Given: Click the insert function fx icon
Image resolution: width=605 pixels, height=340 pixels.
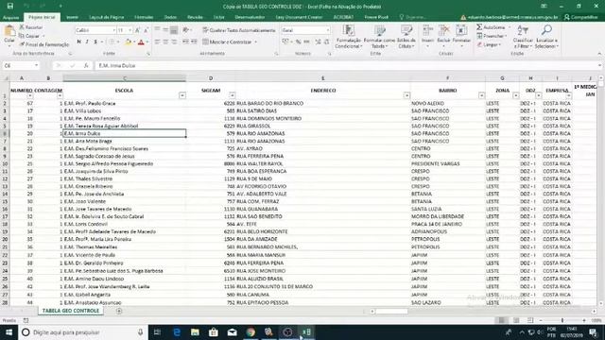Looking at the screenshot, I should [x=86, y=65].
